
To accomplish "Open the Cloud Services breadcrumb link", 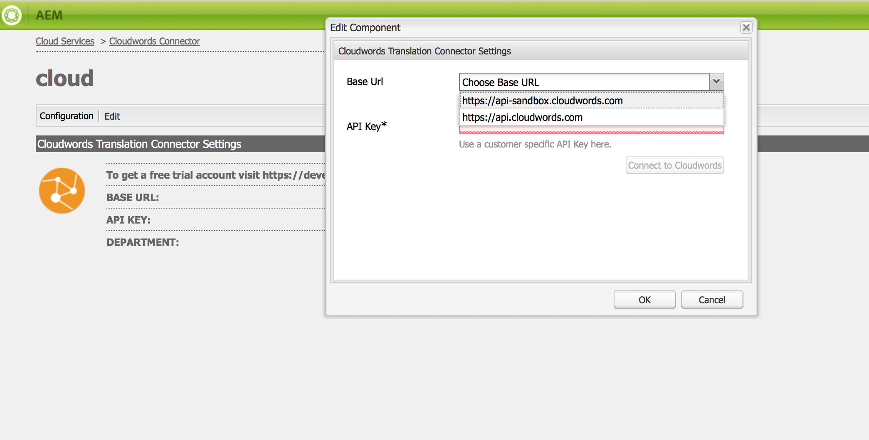I will click(x=65, y=41).
